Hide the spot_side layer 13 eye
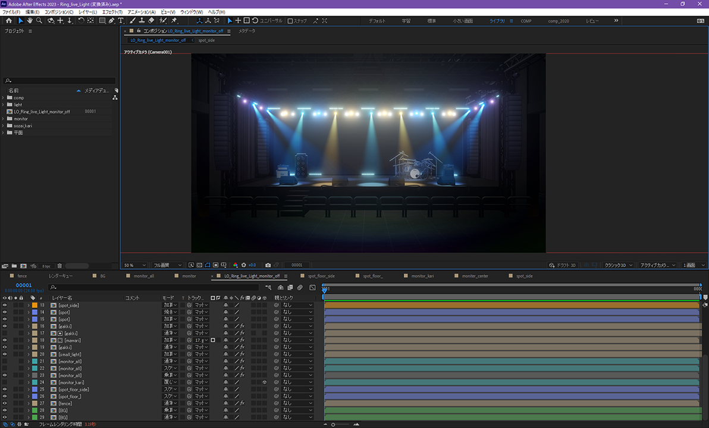709x428 pixels. coord(5,306)
